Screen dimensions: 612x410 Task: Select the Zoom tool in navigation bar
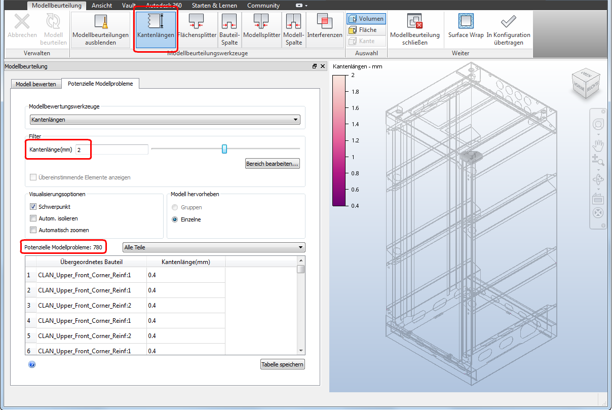(x=598, y=160)
